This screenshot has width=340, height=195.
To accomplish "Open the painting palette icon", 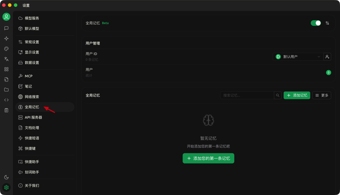I will [6, 49].
